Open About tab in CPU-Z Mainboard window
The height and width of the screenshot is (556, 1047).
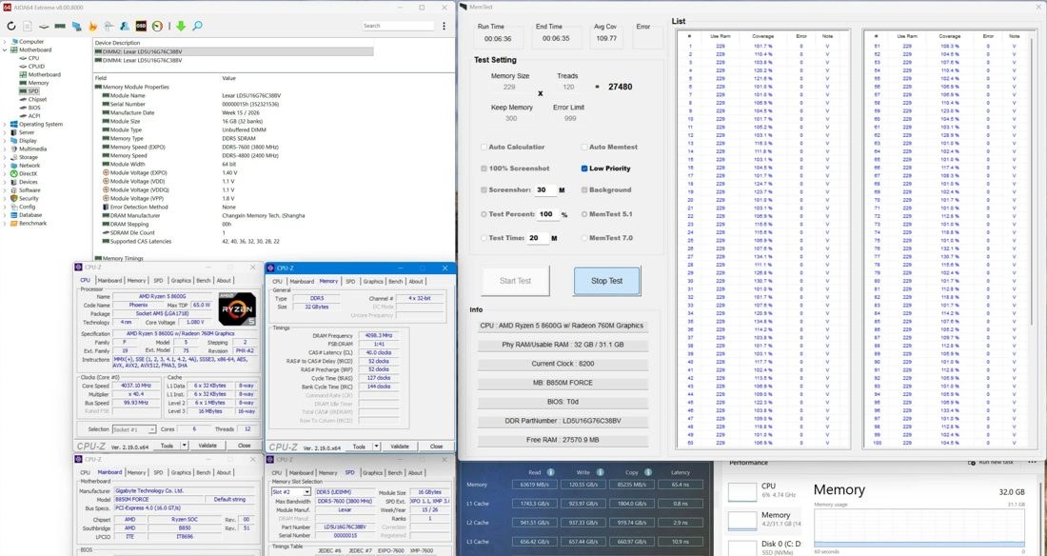point(224,472)
